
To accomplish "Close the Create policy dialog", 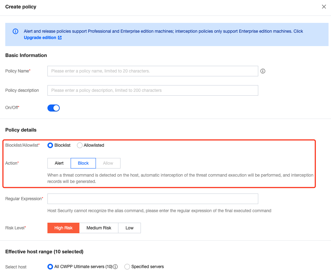I will tap(324, 7).
